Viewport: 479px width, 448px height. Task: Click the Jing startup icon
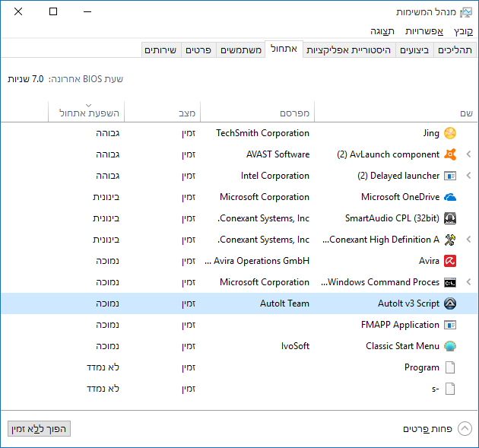(450, 133)
